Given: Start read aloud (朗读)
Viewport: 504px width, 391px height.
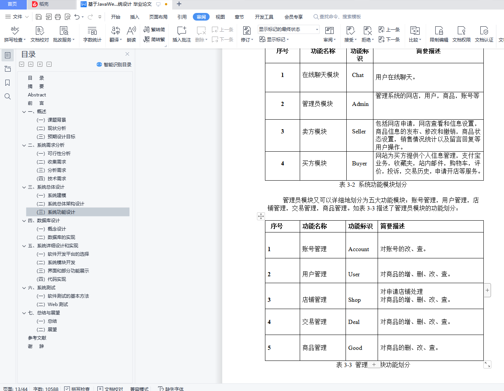Looking at the screenshot, I should [x=131, y=34].
